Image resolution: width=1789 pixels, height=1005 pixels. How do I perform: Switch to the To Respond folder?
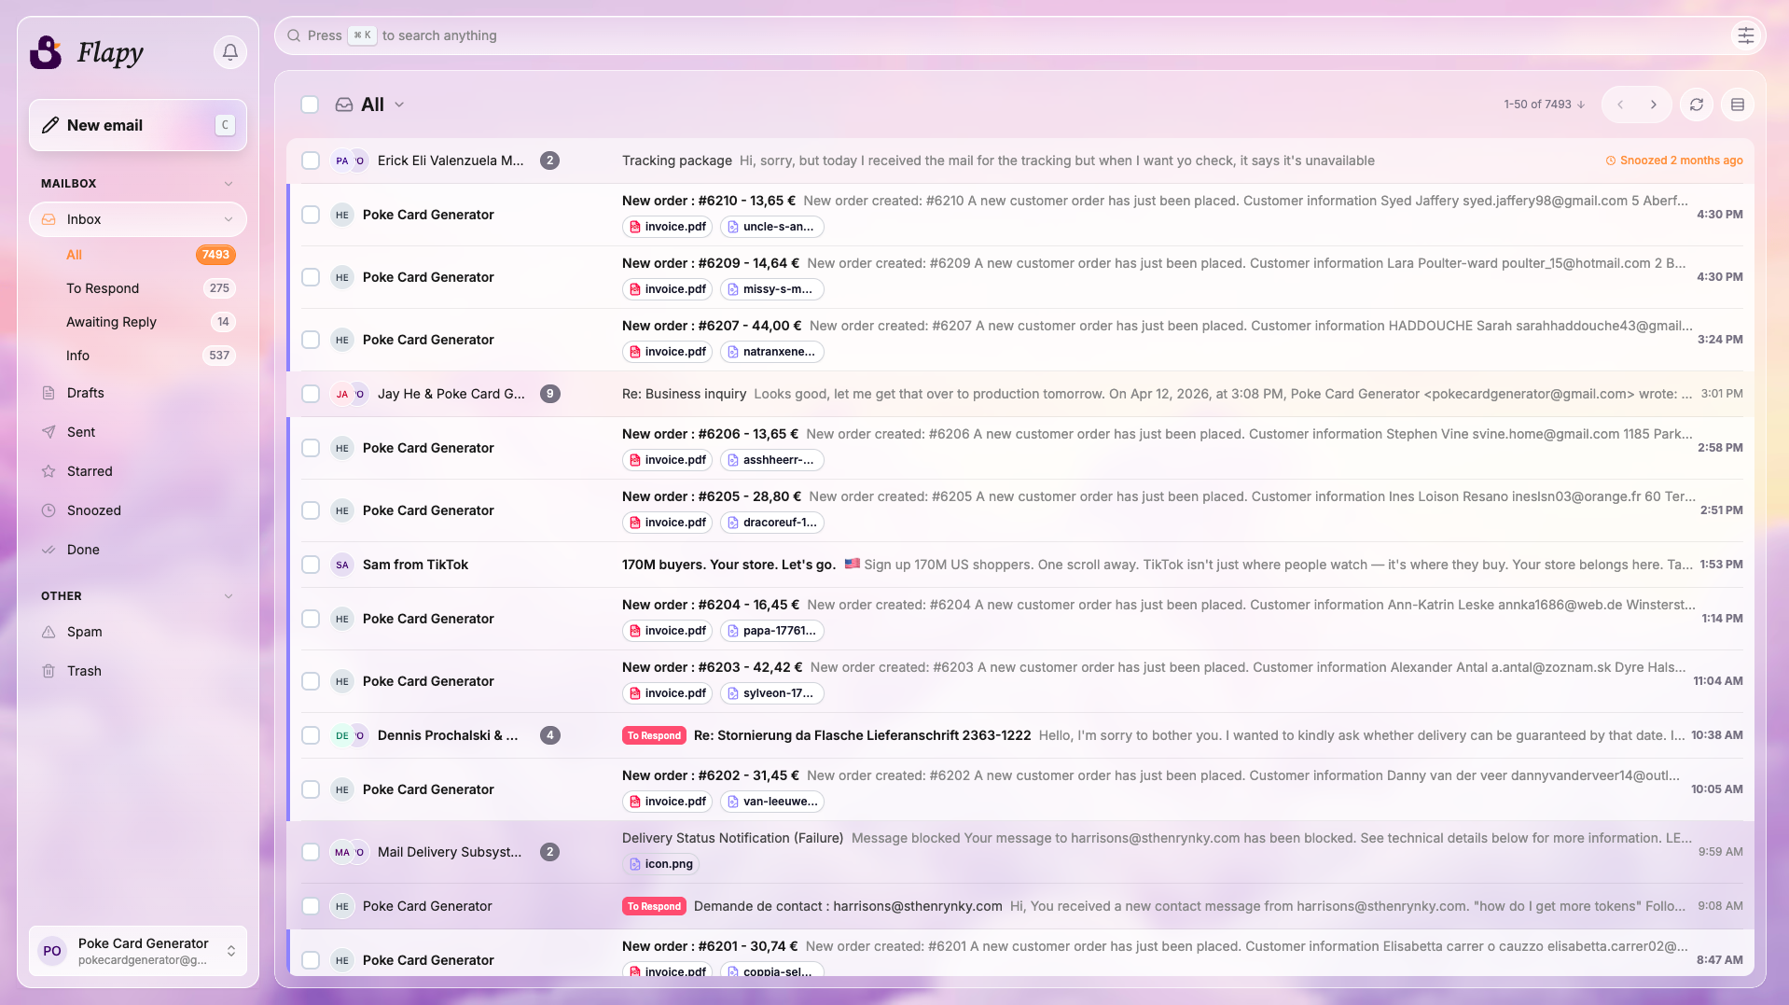point(103,288)
